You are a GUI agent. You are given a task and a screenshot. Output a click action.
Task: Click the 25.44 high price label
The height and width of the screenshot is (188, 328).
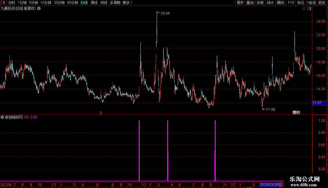click(165, 13)
